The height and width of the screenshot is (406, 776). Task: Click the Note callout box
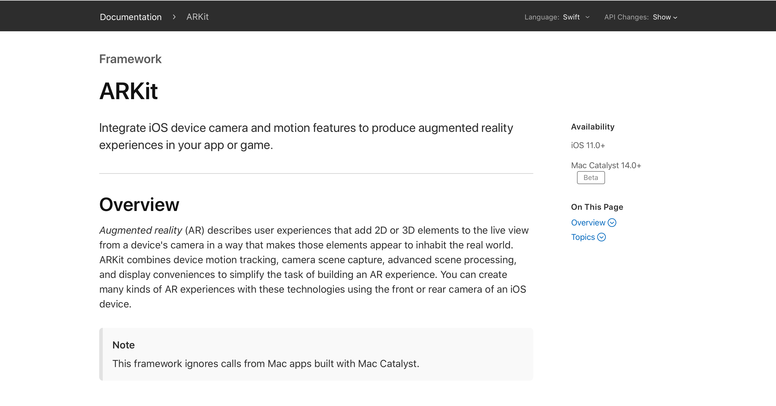[x=316, y=354]
